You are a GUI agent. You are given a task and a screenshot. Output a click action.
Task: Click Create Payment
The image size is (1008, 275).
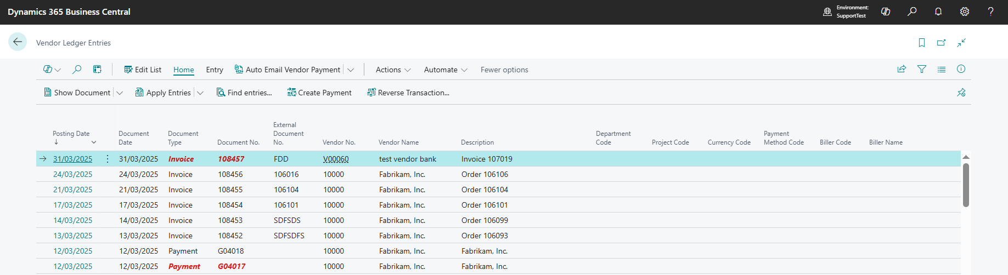tap(319, 93)
